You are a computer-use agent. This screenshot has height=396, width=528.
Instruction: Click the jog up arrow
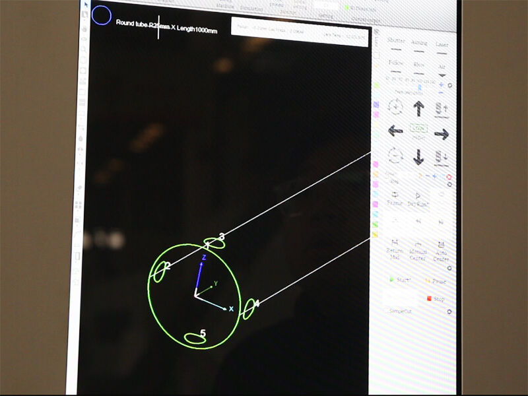click(418, 109)
